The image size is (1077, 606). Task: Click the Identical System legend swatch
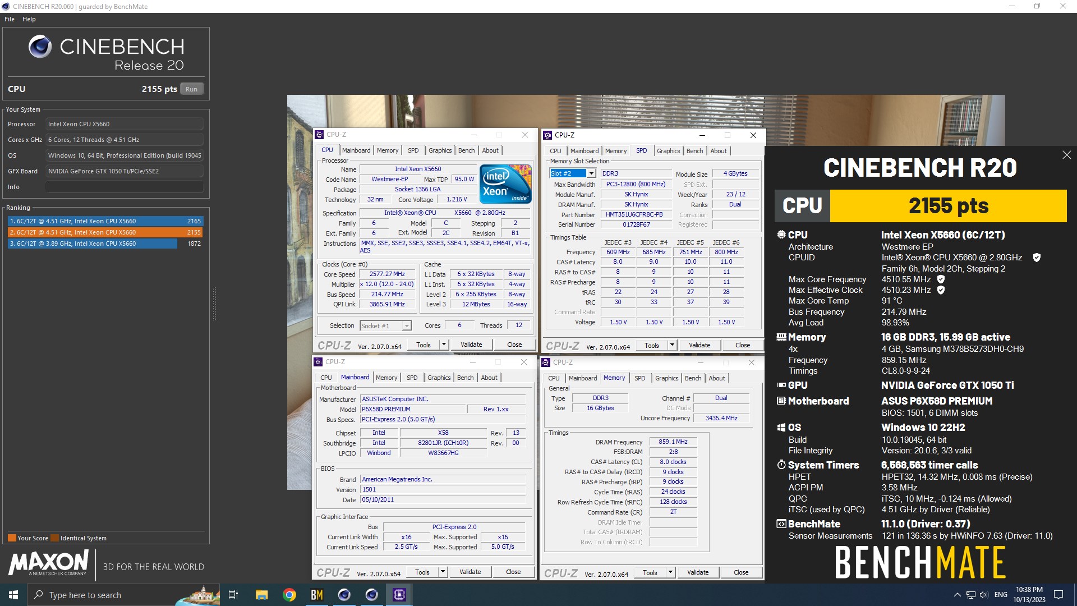(55, 538)
